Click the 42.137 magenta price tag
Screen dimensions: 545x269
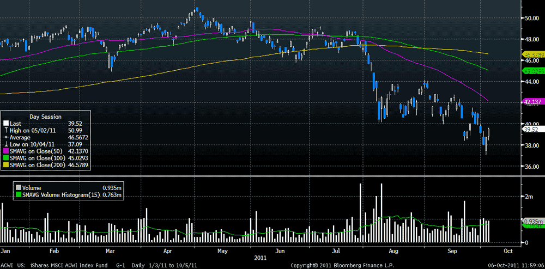coord(532,101)
